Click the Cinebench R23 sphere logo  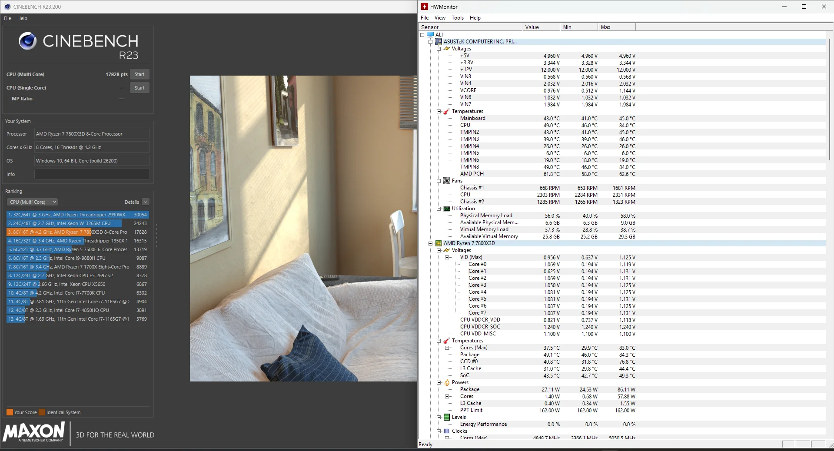[x=27, y=41]
